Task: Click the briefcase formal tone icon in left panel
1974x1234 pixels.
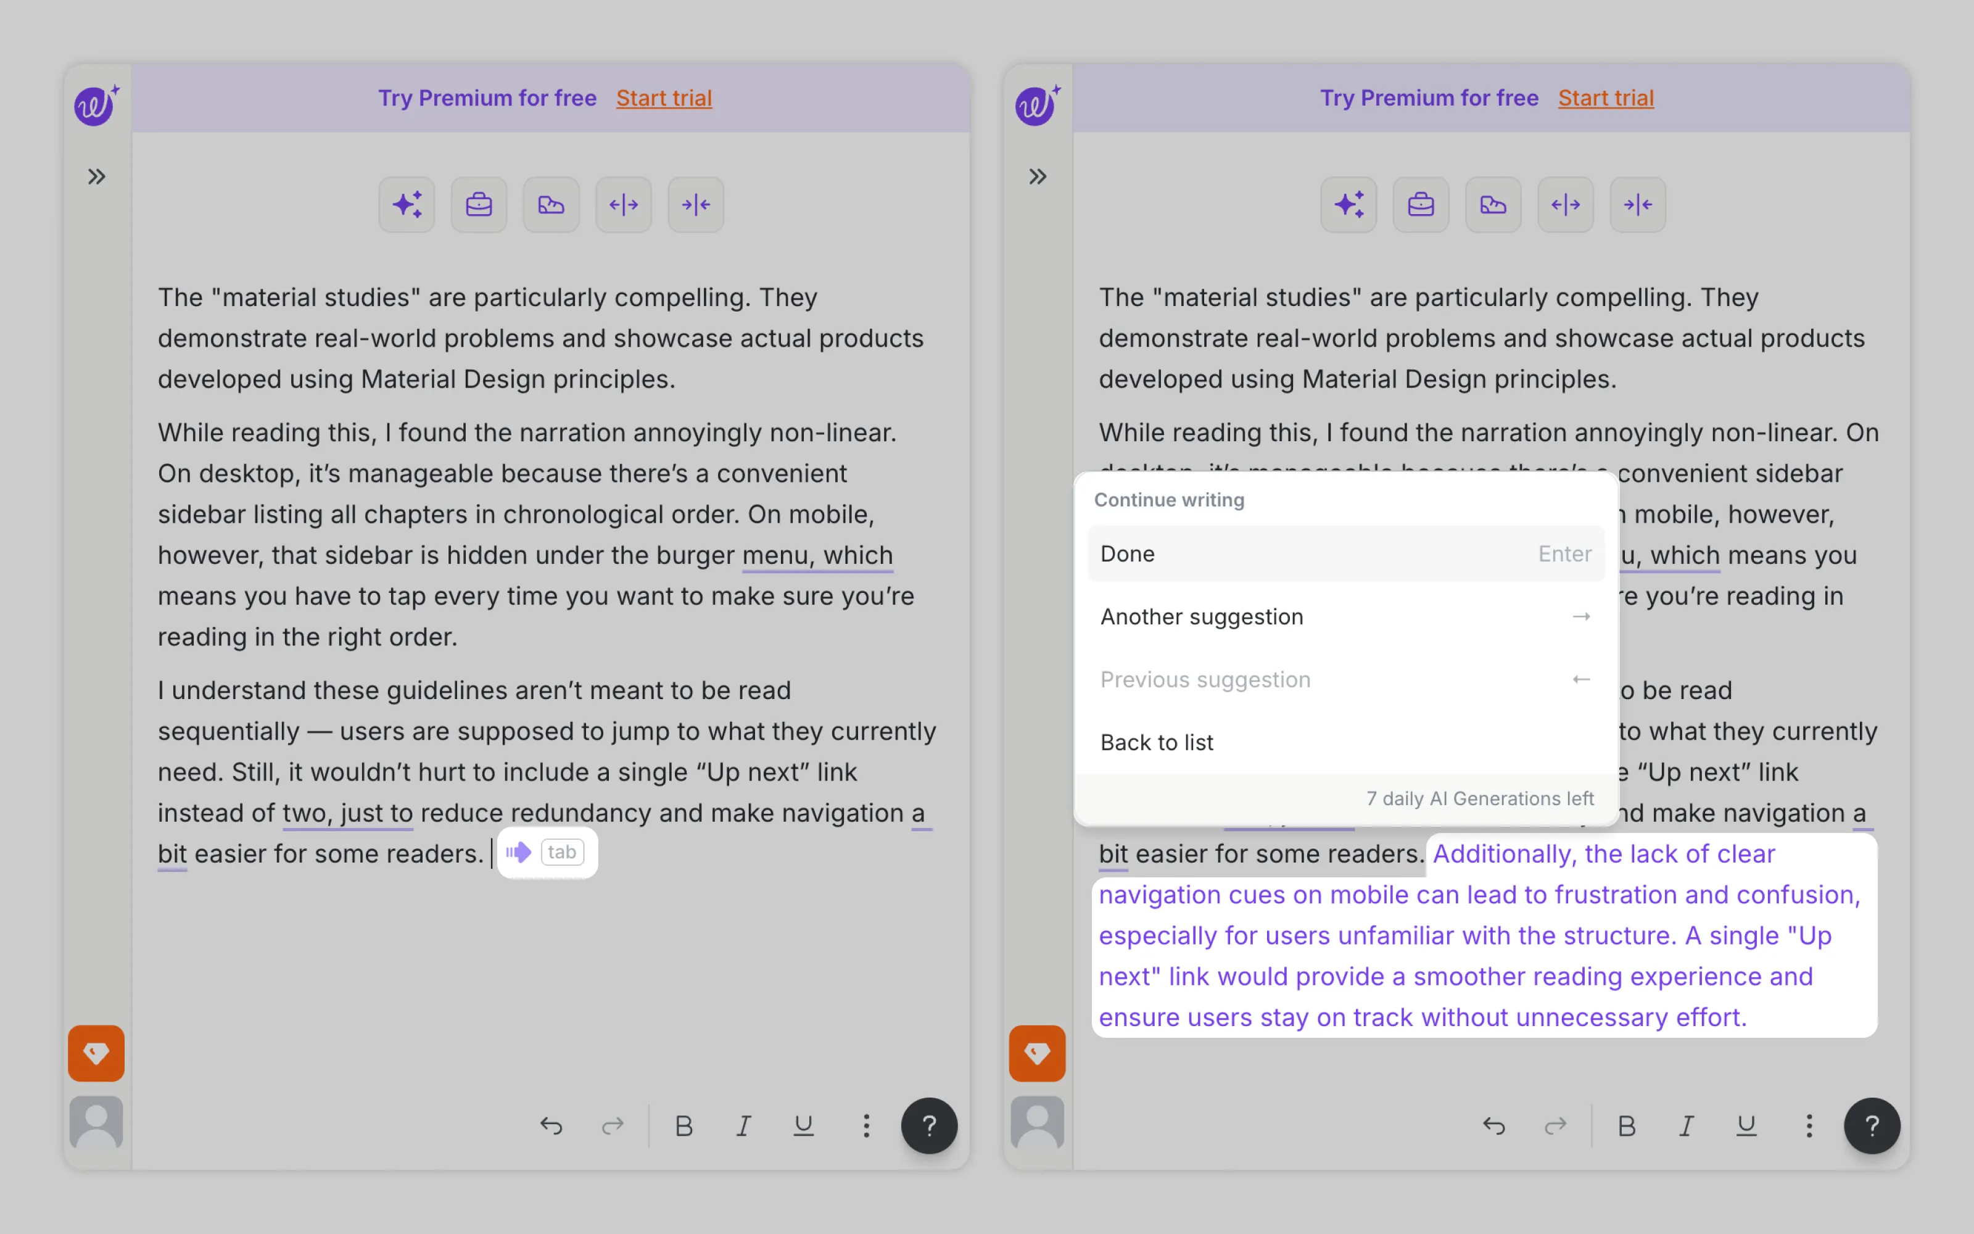Action: pos(479,205)
